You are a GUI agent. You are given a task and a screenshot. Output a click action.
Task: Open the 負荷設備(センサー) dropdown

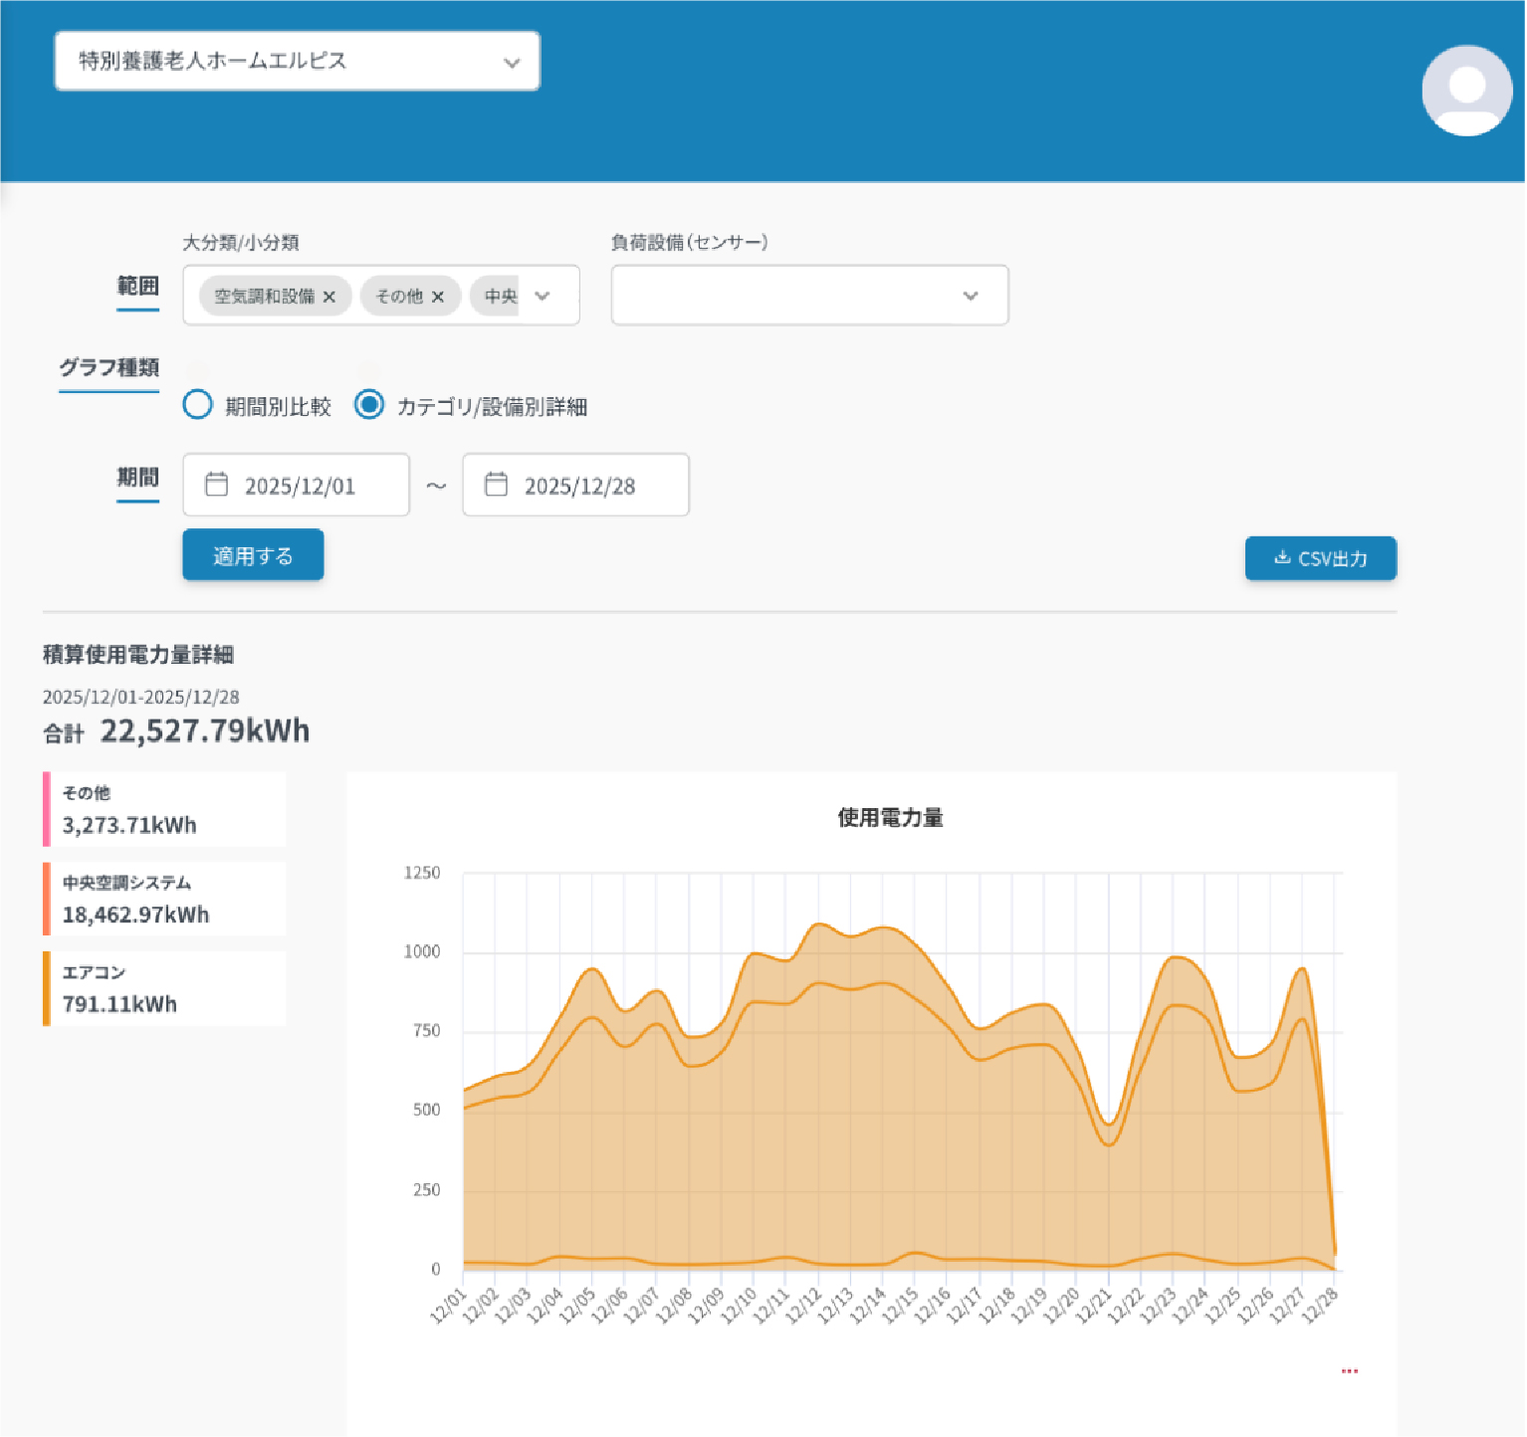click(x=970, y=296)
